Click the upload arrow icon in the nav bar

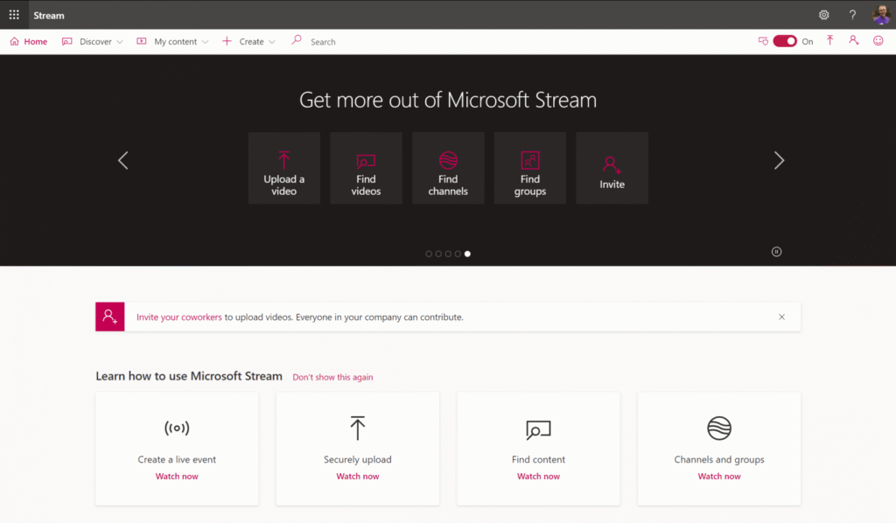(829, 40)
